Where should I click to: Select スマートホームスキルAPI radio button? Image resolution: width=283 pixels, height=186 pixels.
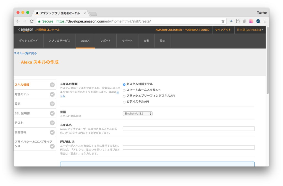point(124,90)
